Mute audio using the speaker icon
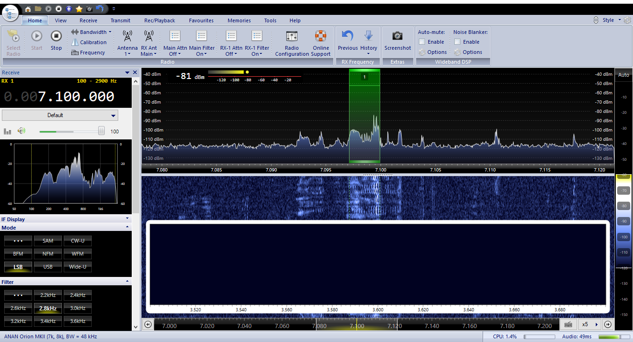 pyautogui.click(x=21, y=131)
